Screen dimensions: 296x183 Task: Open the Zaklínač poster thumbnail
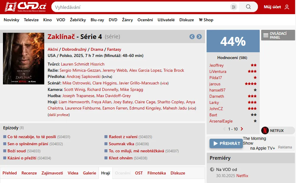pyautogui.click(x=24, y=58)
